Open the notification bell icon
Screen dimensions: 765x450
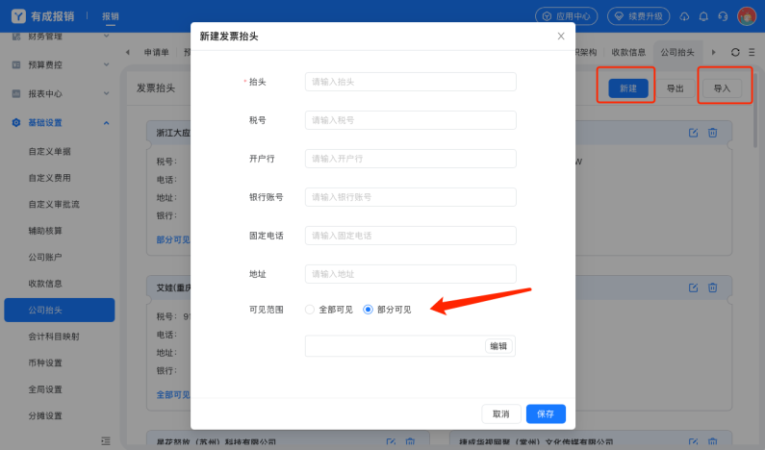tap(703, 16)
